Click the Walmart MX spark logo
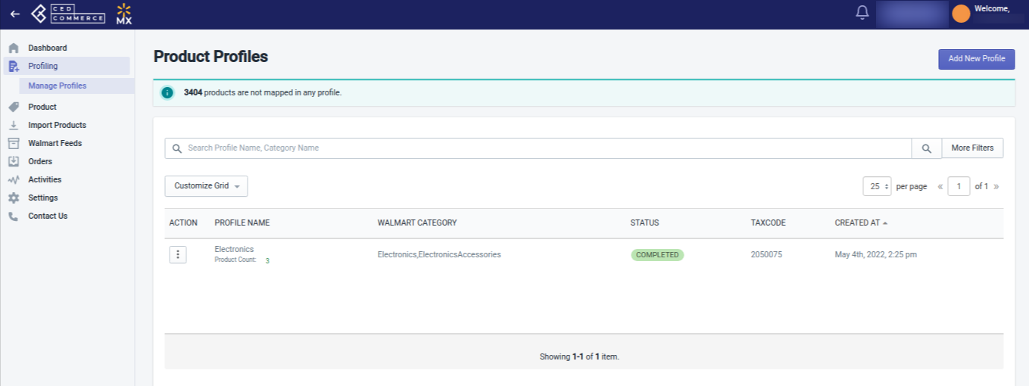The height and width of the screenshot is (386, 1029). [124, 14]
